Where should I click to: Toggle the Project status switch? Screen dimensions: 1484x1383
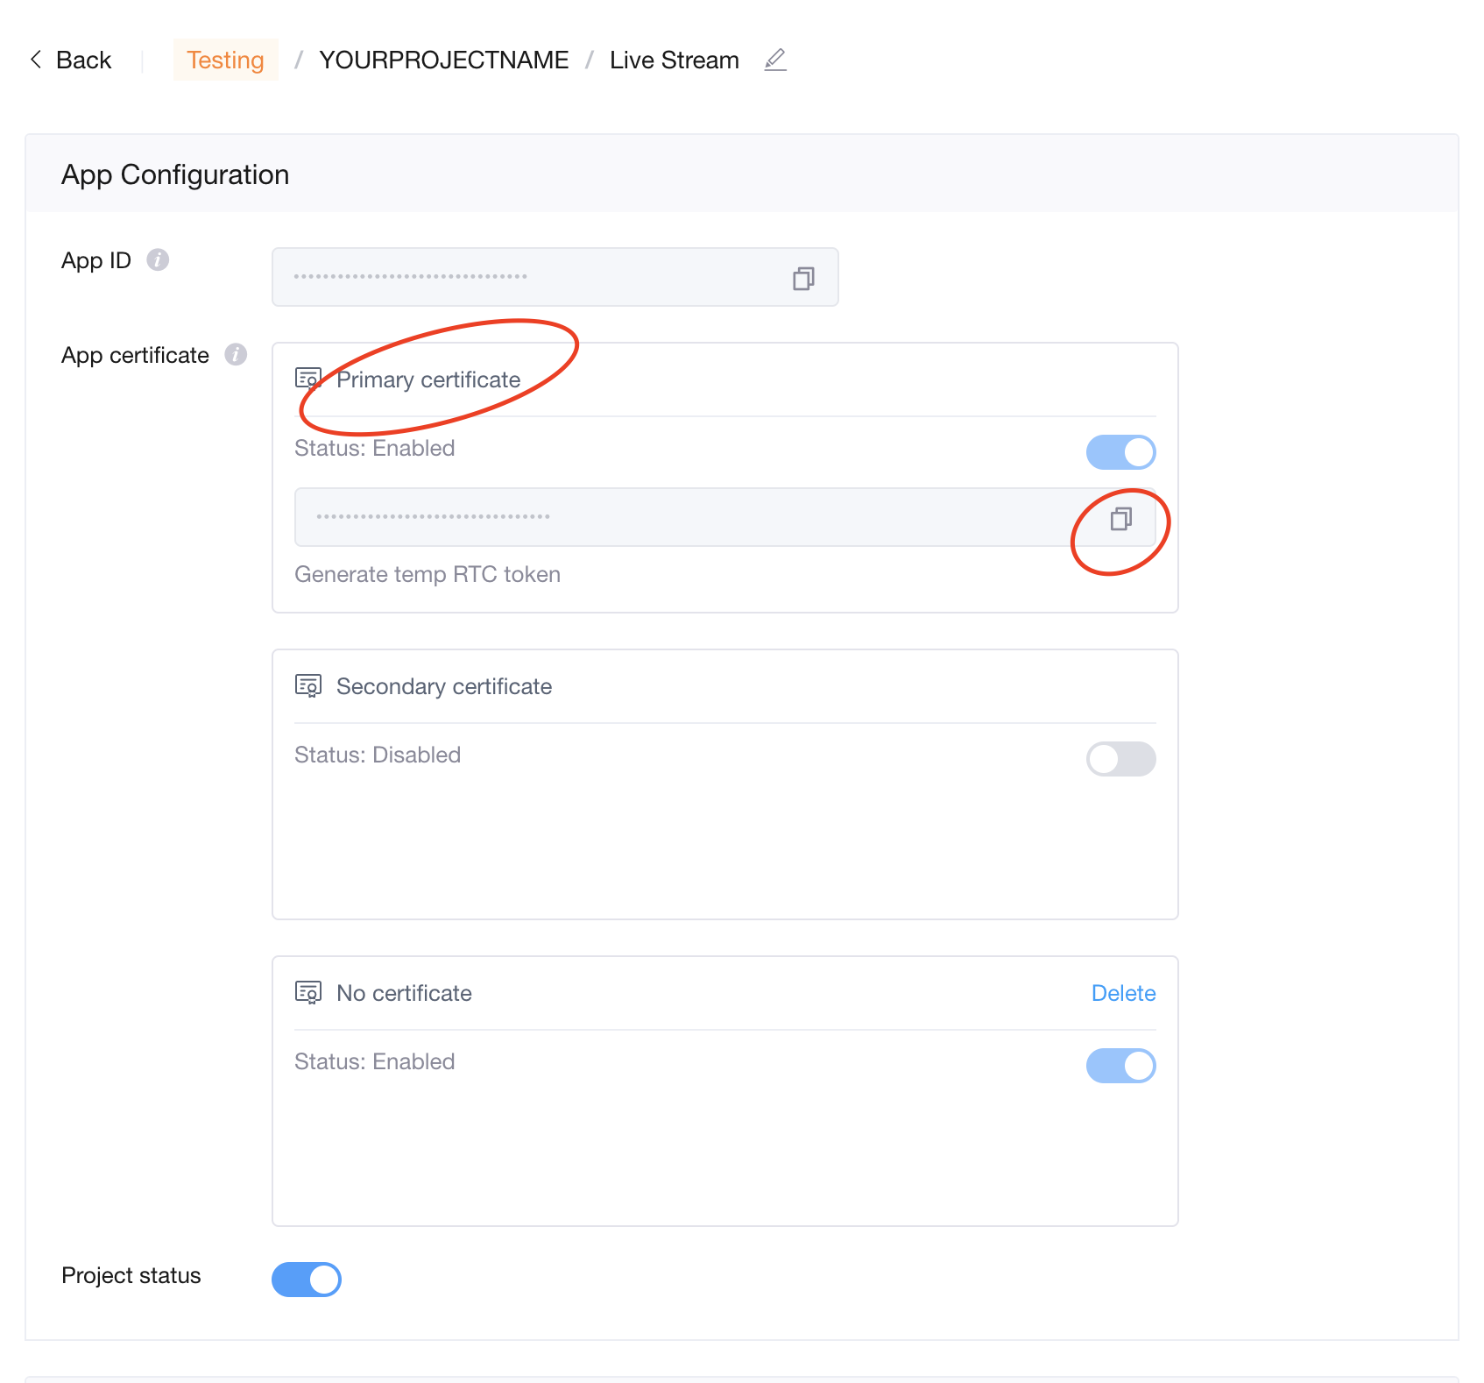click(307, 1280)
